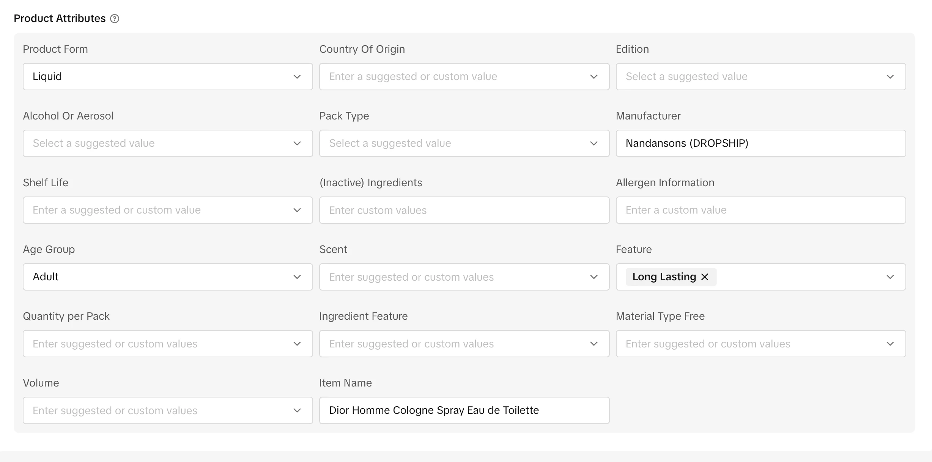The image size is (932, 462).
Task: Expand the Alcohol Or Aerosol dropdown
Action: click(167, 143)
